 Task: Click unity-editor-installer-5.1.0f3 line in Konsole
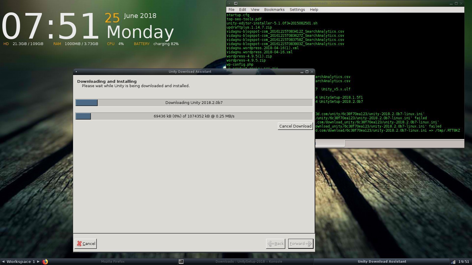click(272, 23)
